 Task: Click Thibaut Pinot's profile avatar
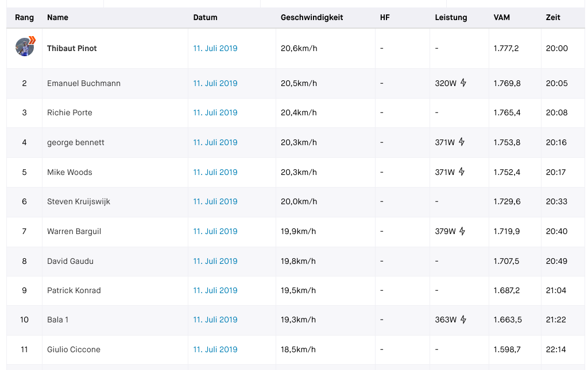click(25, 47)
